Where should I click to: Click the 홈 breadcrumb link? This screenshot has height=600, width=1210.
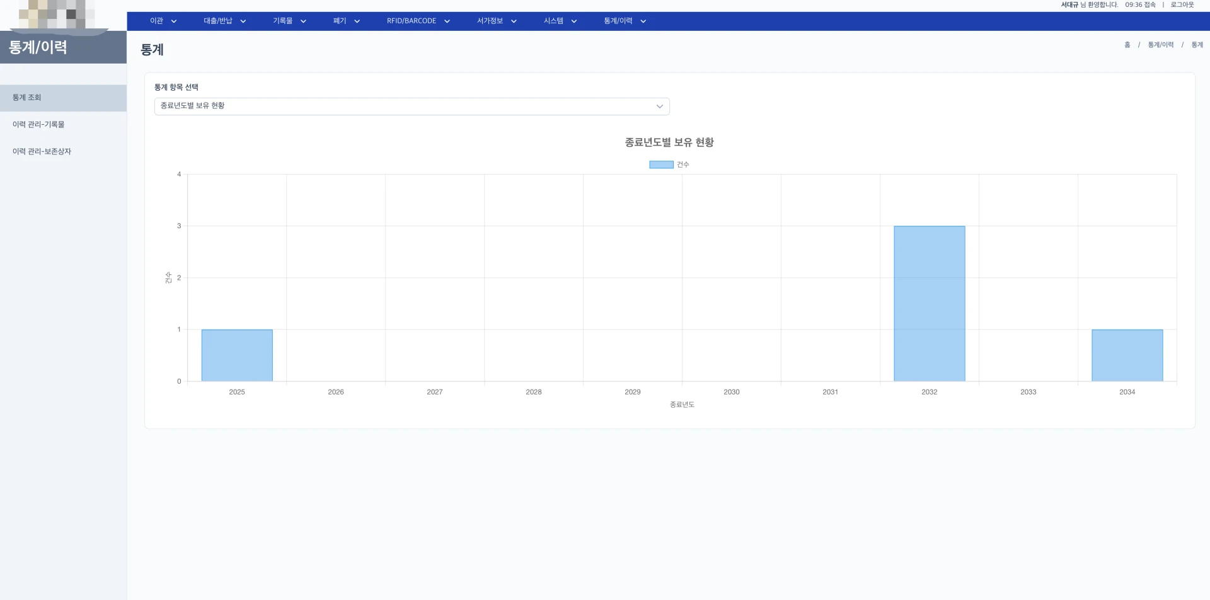tap(1127, 45)
